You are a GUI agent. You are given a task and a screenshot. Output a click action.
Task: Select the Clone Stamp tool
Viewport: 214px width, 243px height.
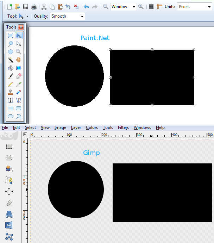(x=11, y=92)
